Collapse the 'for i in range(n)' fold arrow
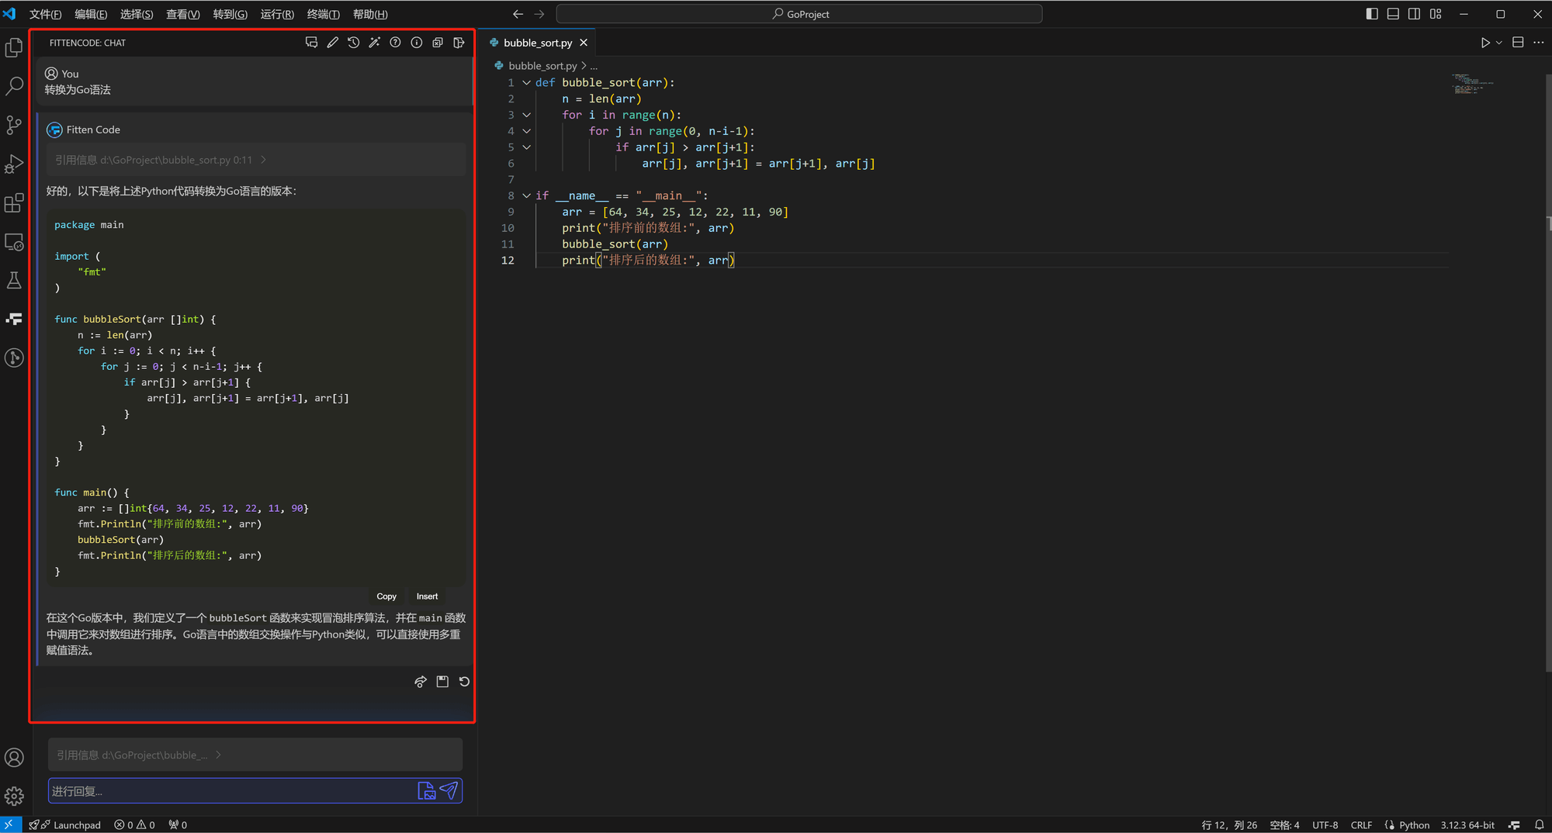The image size is (1552, 833). pyautogui.click(x=526, y=115)
